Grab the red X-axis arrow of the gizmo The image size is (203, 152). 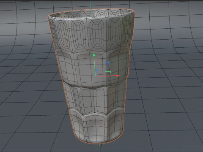tap(118, 76)
